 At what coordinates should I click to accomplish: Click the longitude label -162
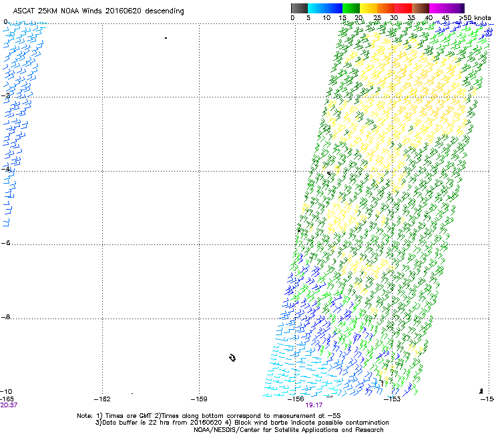[x=102, y=399]
